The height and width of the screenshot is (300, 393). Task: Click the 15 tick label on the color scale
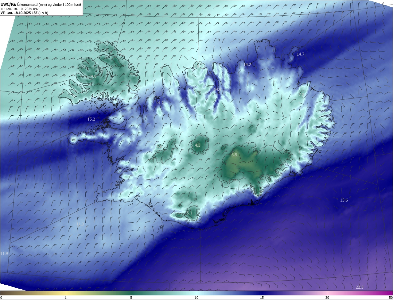[262, 298]
